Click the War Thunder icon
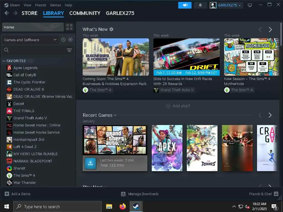 tap(9, 183)
